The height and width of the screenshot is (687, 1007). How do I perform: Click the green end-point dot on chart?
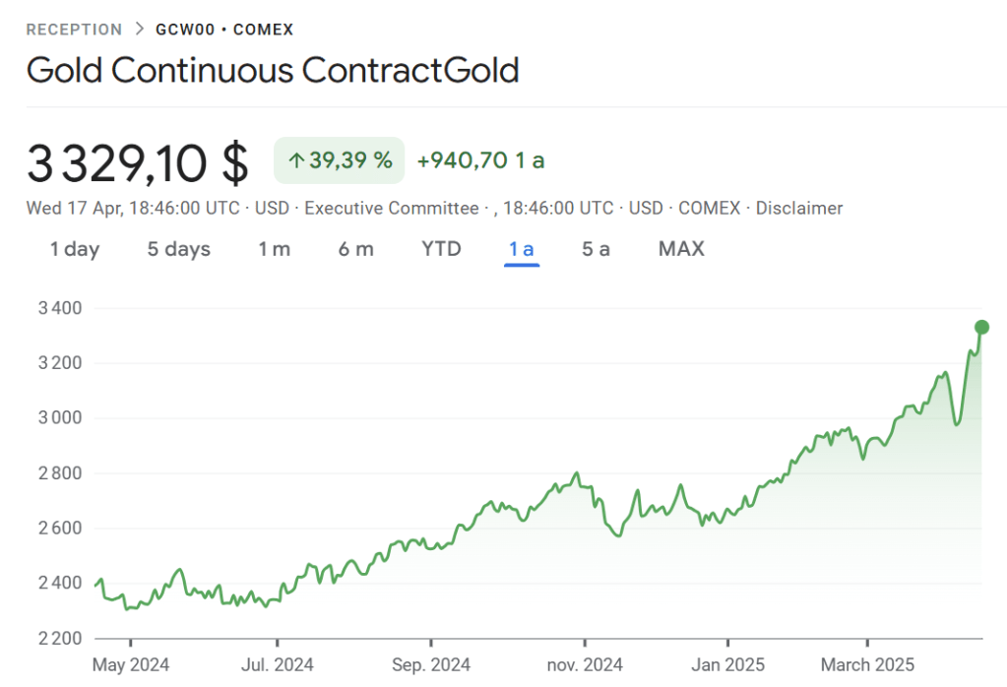tap(981, 328)
